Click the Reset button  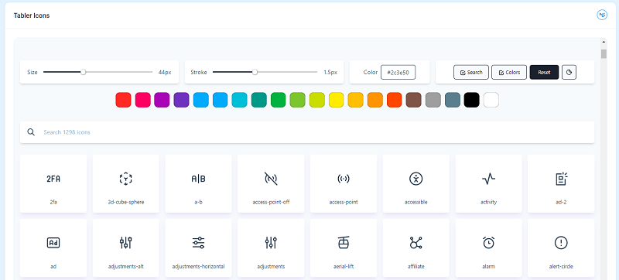pyautogui.click(x=544, y=72)
